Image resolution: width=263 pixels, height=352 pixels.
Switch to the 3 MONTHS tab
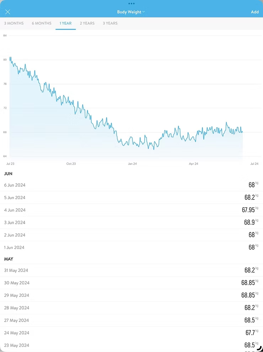click(14, 23)
